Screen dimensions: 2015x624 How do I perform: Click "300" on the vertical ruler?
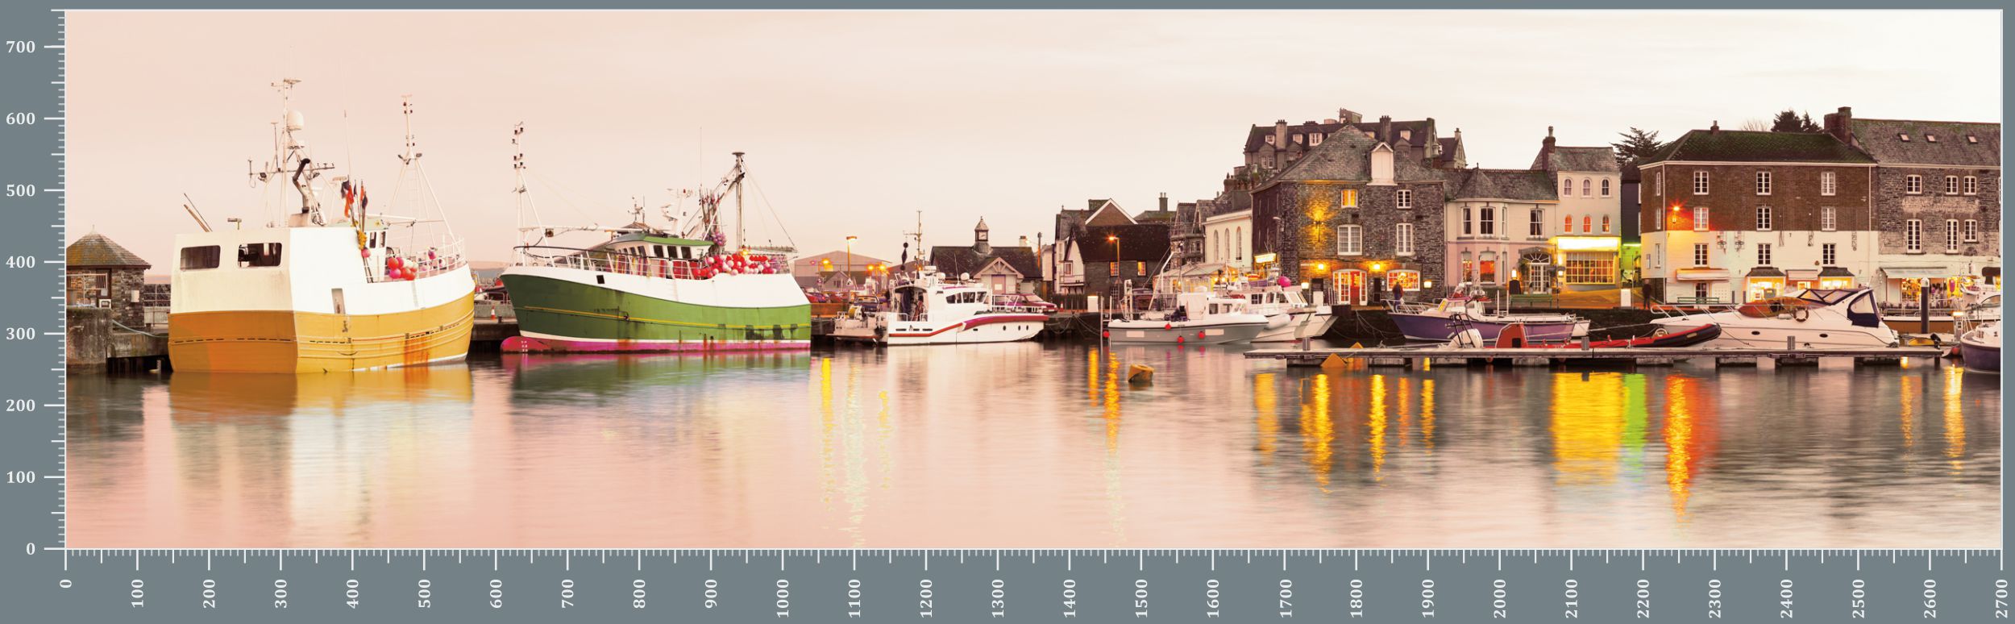(21, 335)
